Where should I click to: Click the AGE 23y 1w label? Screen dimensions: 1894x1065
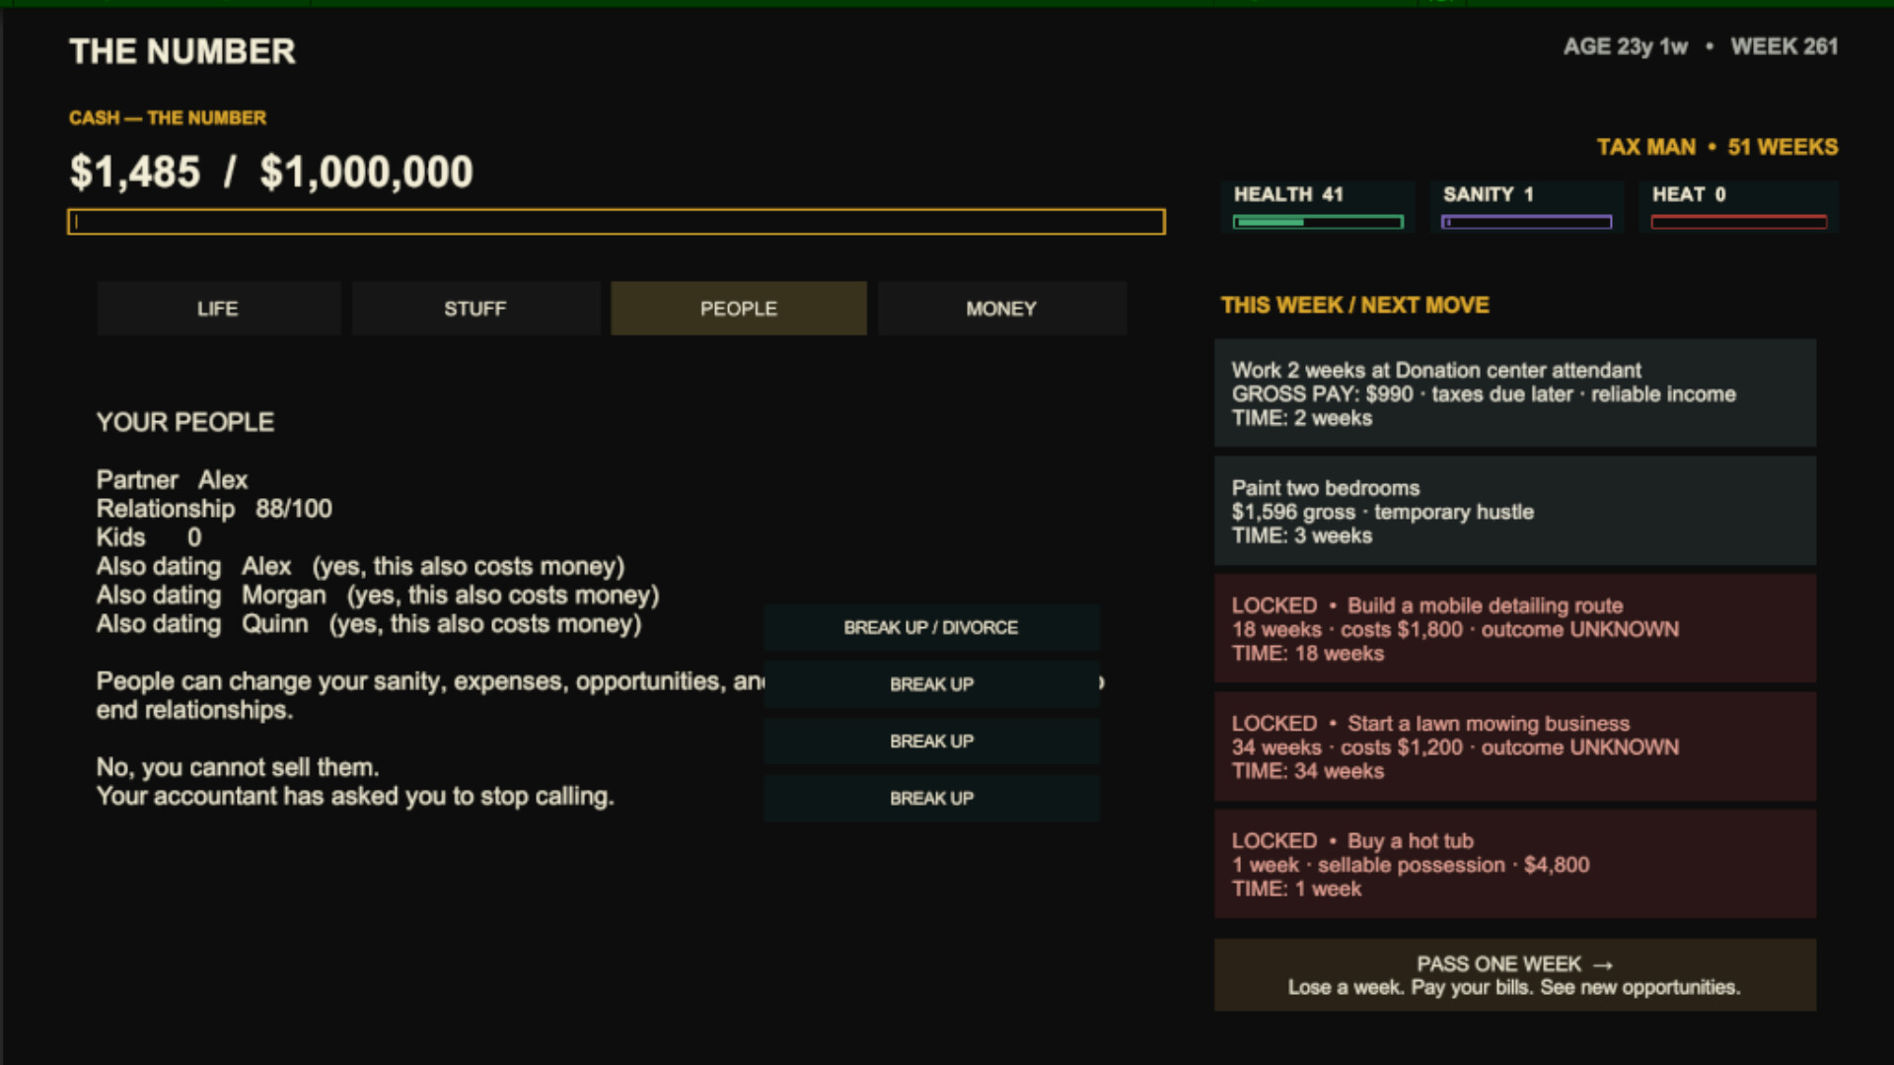pos(1626,46)
